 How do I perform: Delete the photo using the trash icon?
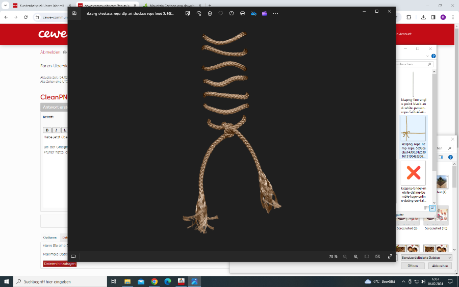[210, 13]
